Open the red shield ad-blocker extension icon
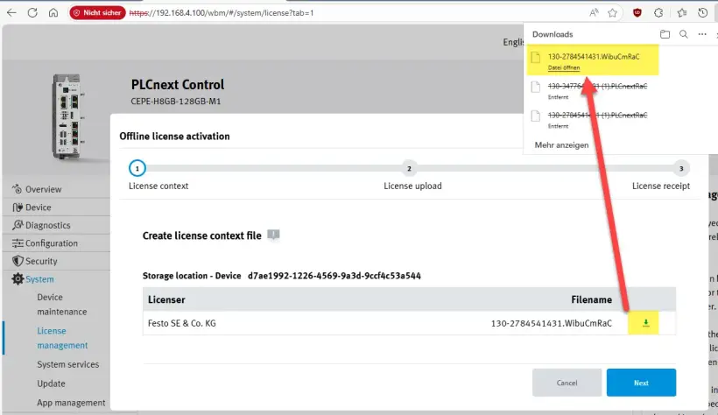 tap(637, 13)
